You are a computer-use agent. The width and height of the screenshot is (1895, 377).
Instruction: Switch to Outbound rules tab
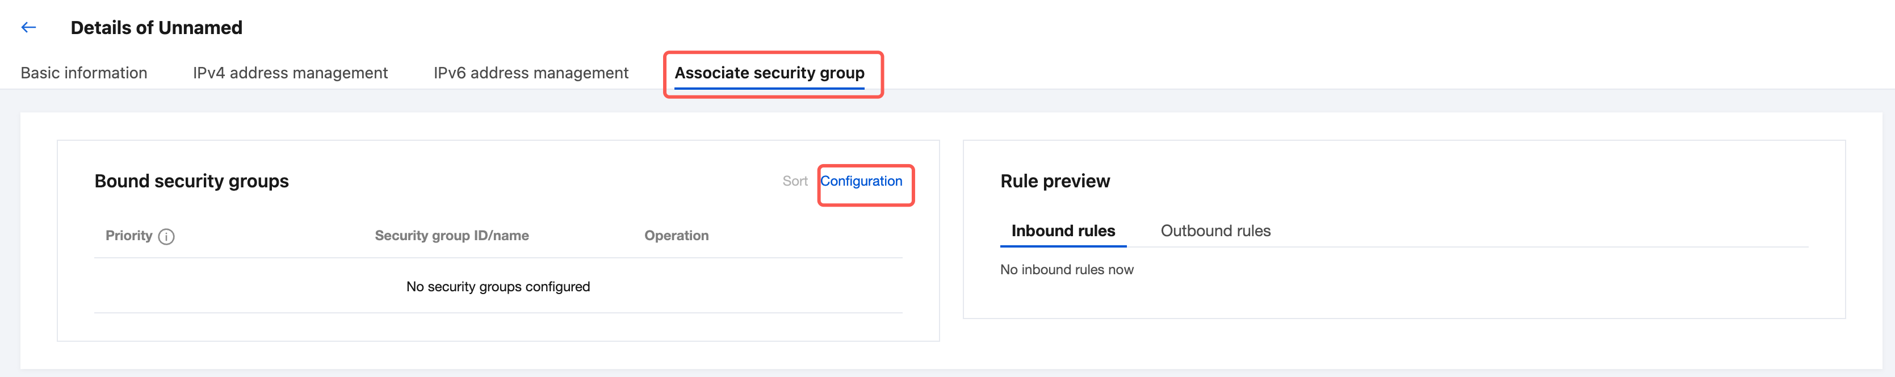(x=1215, y=231)
